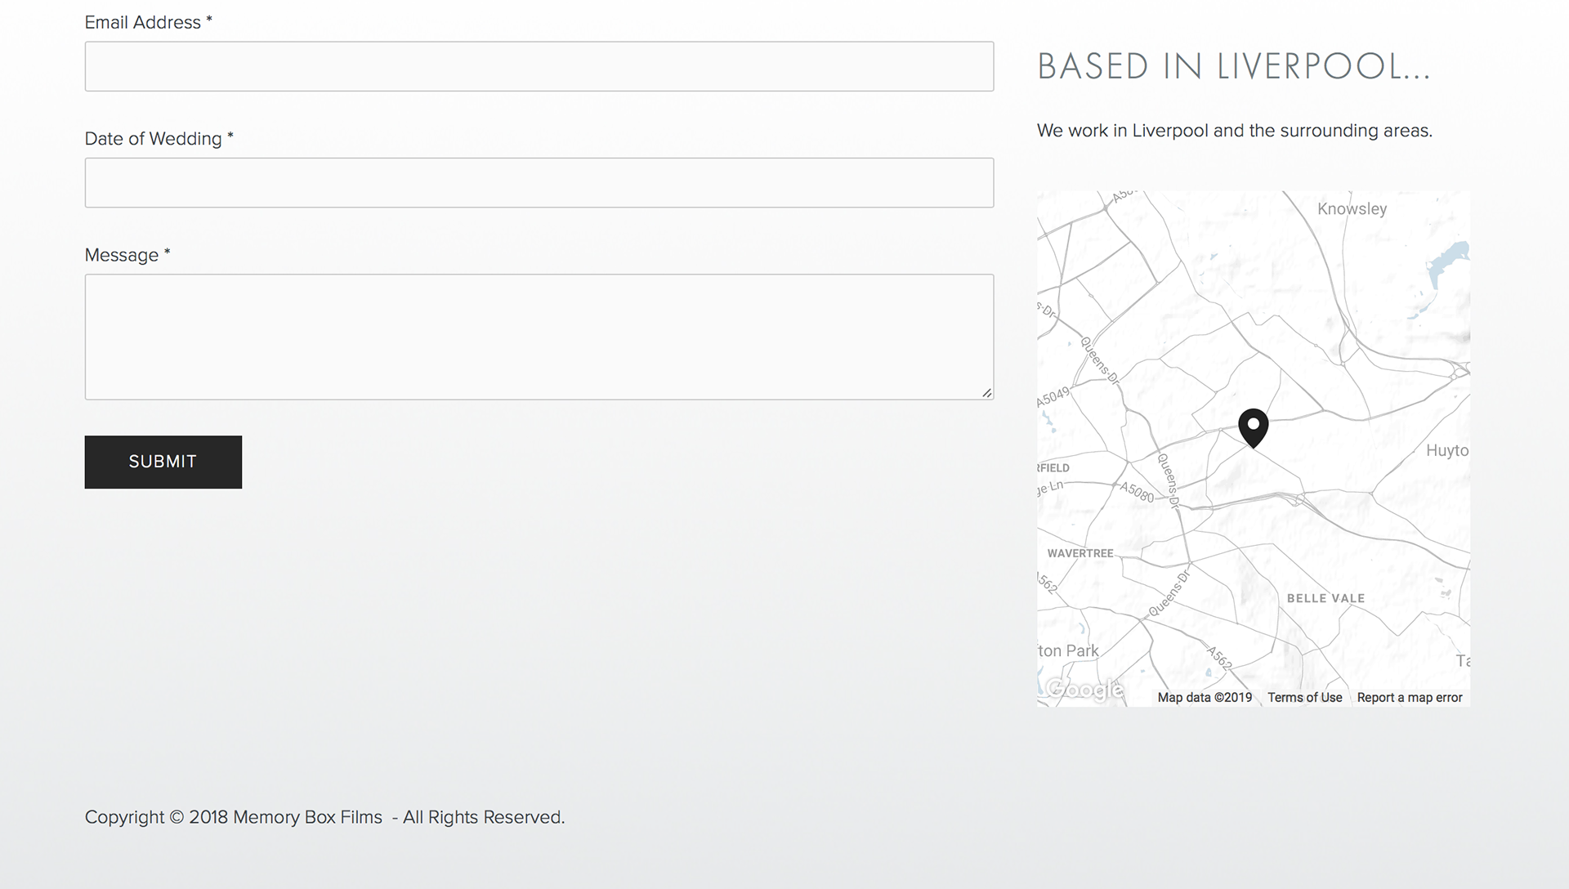This screenshot has width=1569, height=889.
Task: Click inside the Message text area
Action: point(539,337)
